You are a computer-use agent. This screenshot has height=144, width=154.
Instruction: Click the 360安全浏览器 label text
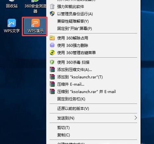point(35,8)
